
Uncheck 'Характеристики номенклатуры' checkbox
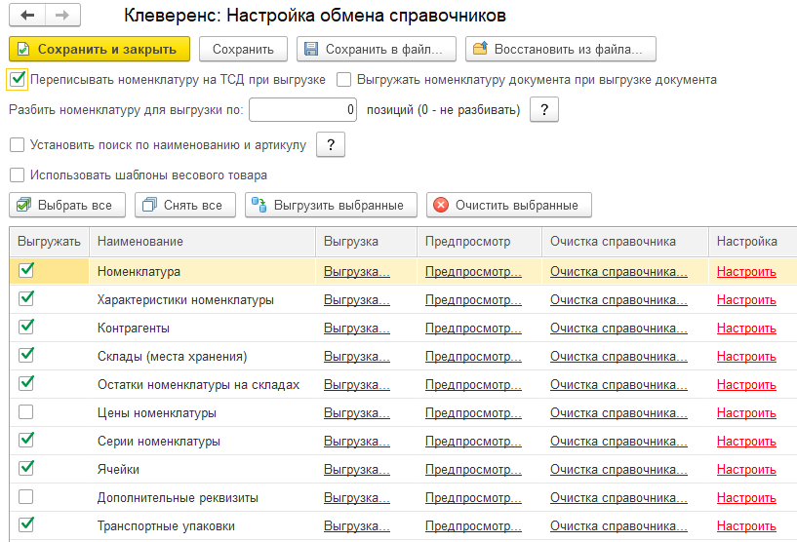26,299
